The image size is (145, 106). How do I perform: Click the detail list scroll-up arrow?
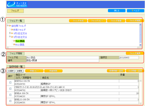(140, 81)
